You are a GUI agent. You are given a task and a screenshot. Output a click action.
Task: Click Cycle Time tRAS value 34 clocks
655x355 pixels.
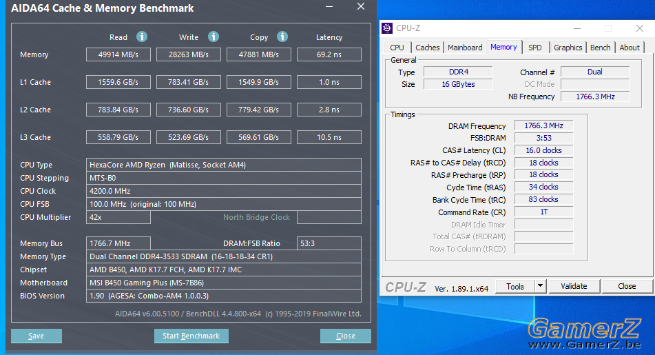click(x=543, y=187)
